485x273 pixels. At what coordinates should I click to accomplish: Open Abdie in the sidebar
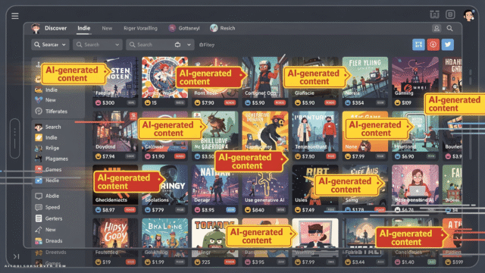[x=47, y=196]
